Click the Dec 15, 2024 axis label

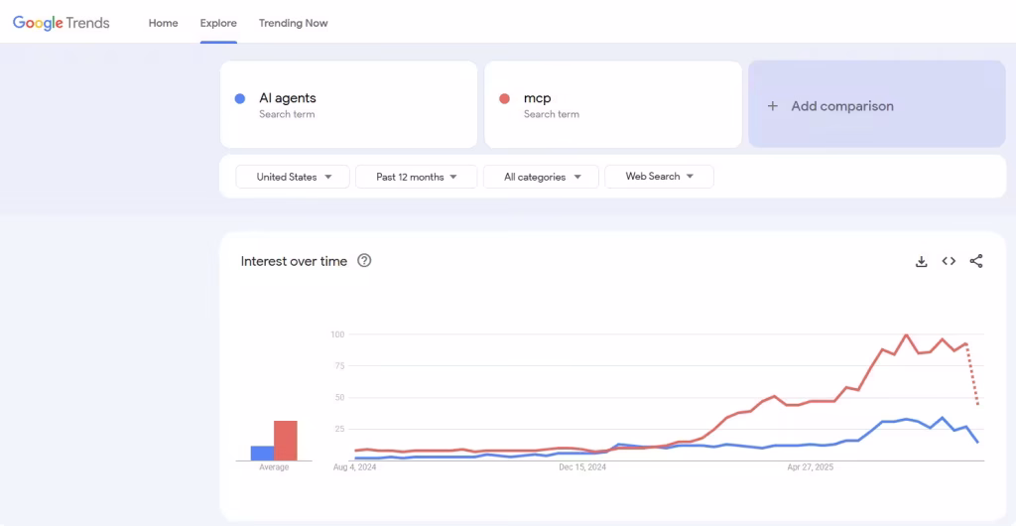pos(582,467)
